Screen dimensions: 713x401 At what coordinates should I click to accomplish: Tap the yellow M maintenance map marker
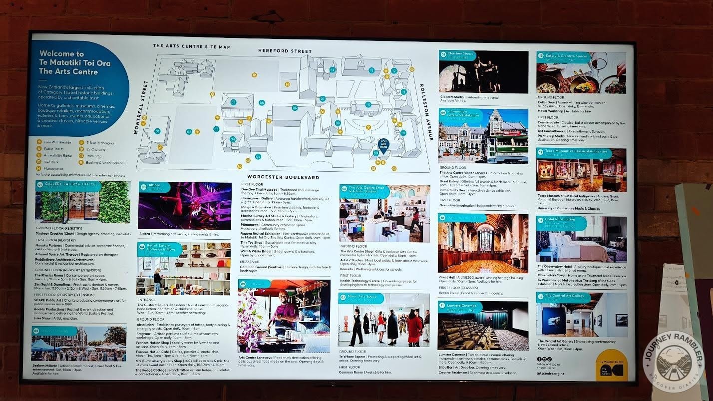pyautogui.click(x=287, y=84)
